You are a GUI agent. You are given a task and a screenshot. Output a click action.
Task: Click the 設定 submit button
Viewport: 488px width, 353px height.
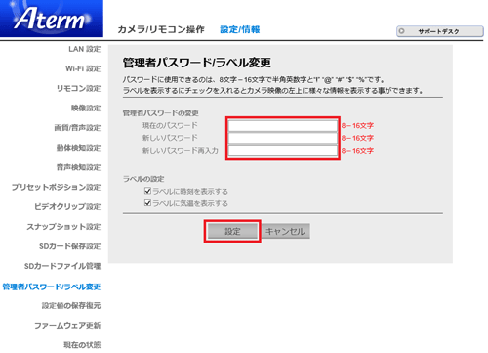232,231
